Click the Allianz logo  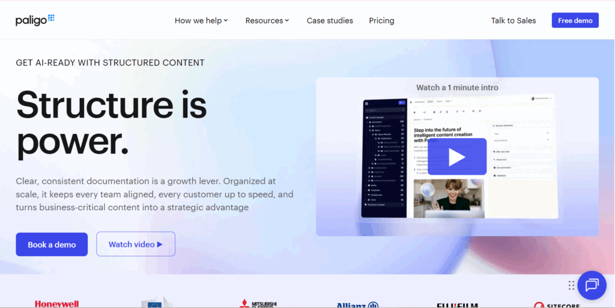(357, 305)
